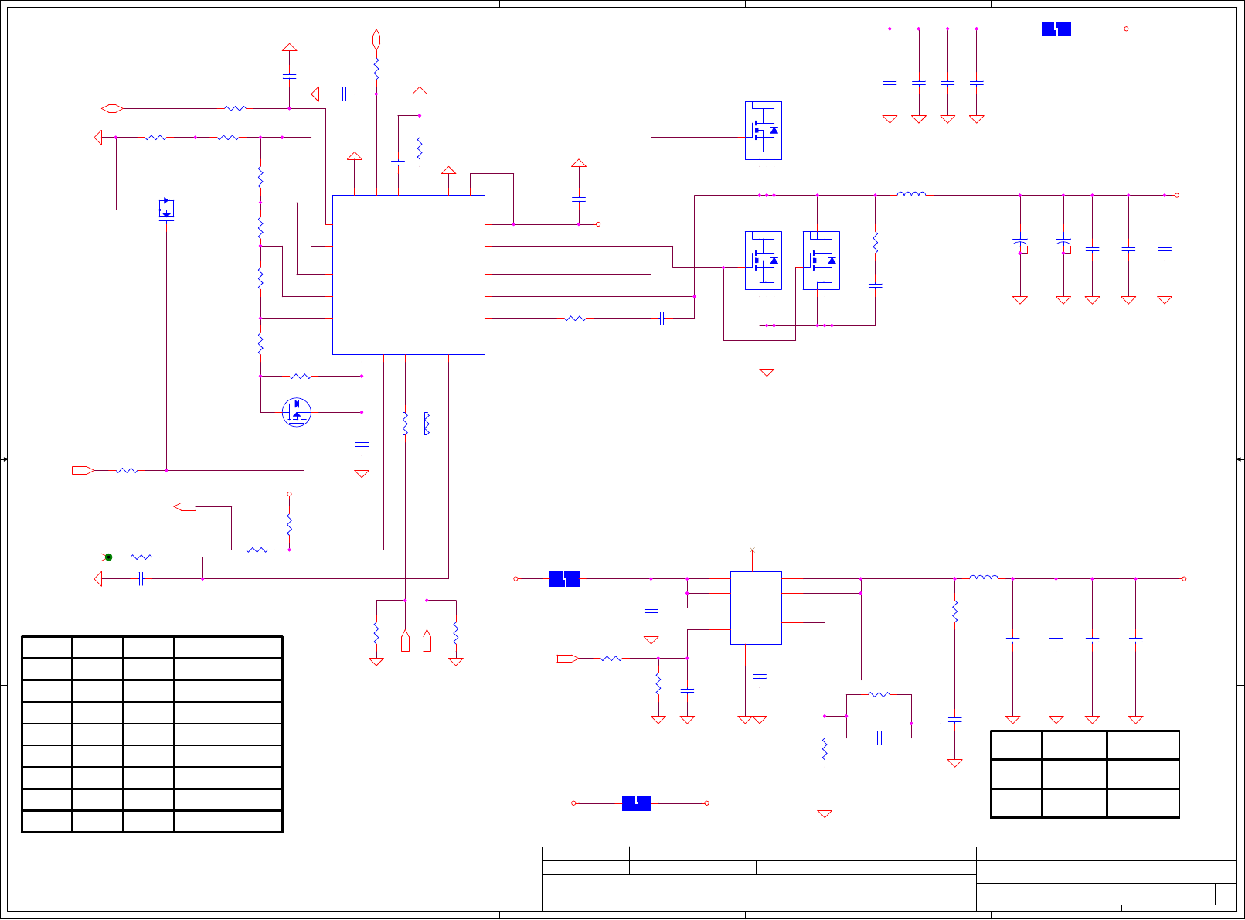This screenshot has height=920, width=1245.
Task: Select the no-connect X mark above small regulator
Action: click(x=752, y=550)
